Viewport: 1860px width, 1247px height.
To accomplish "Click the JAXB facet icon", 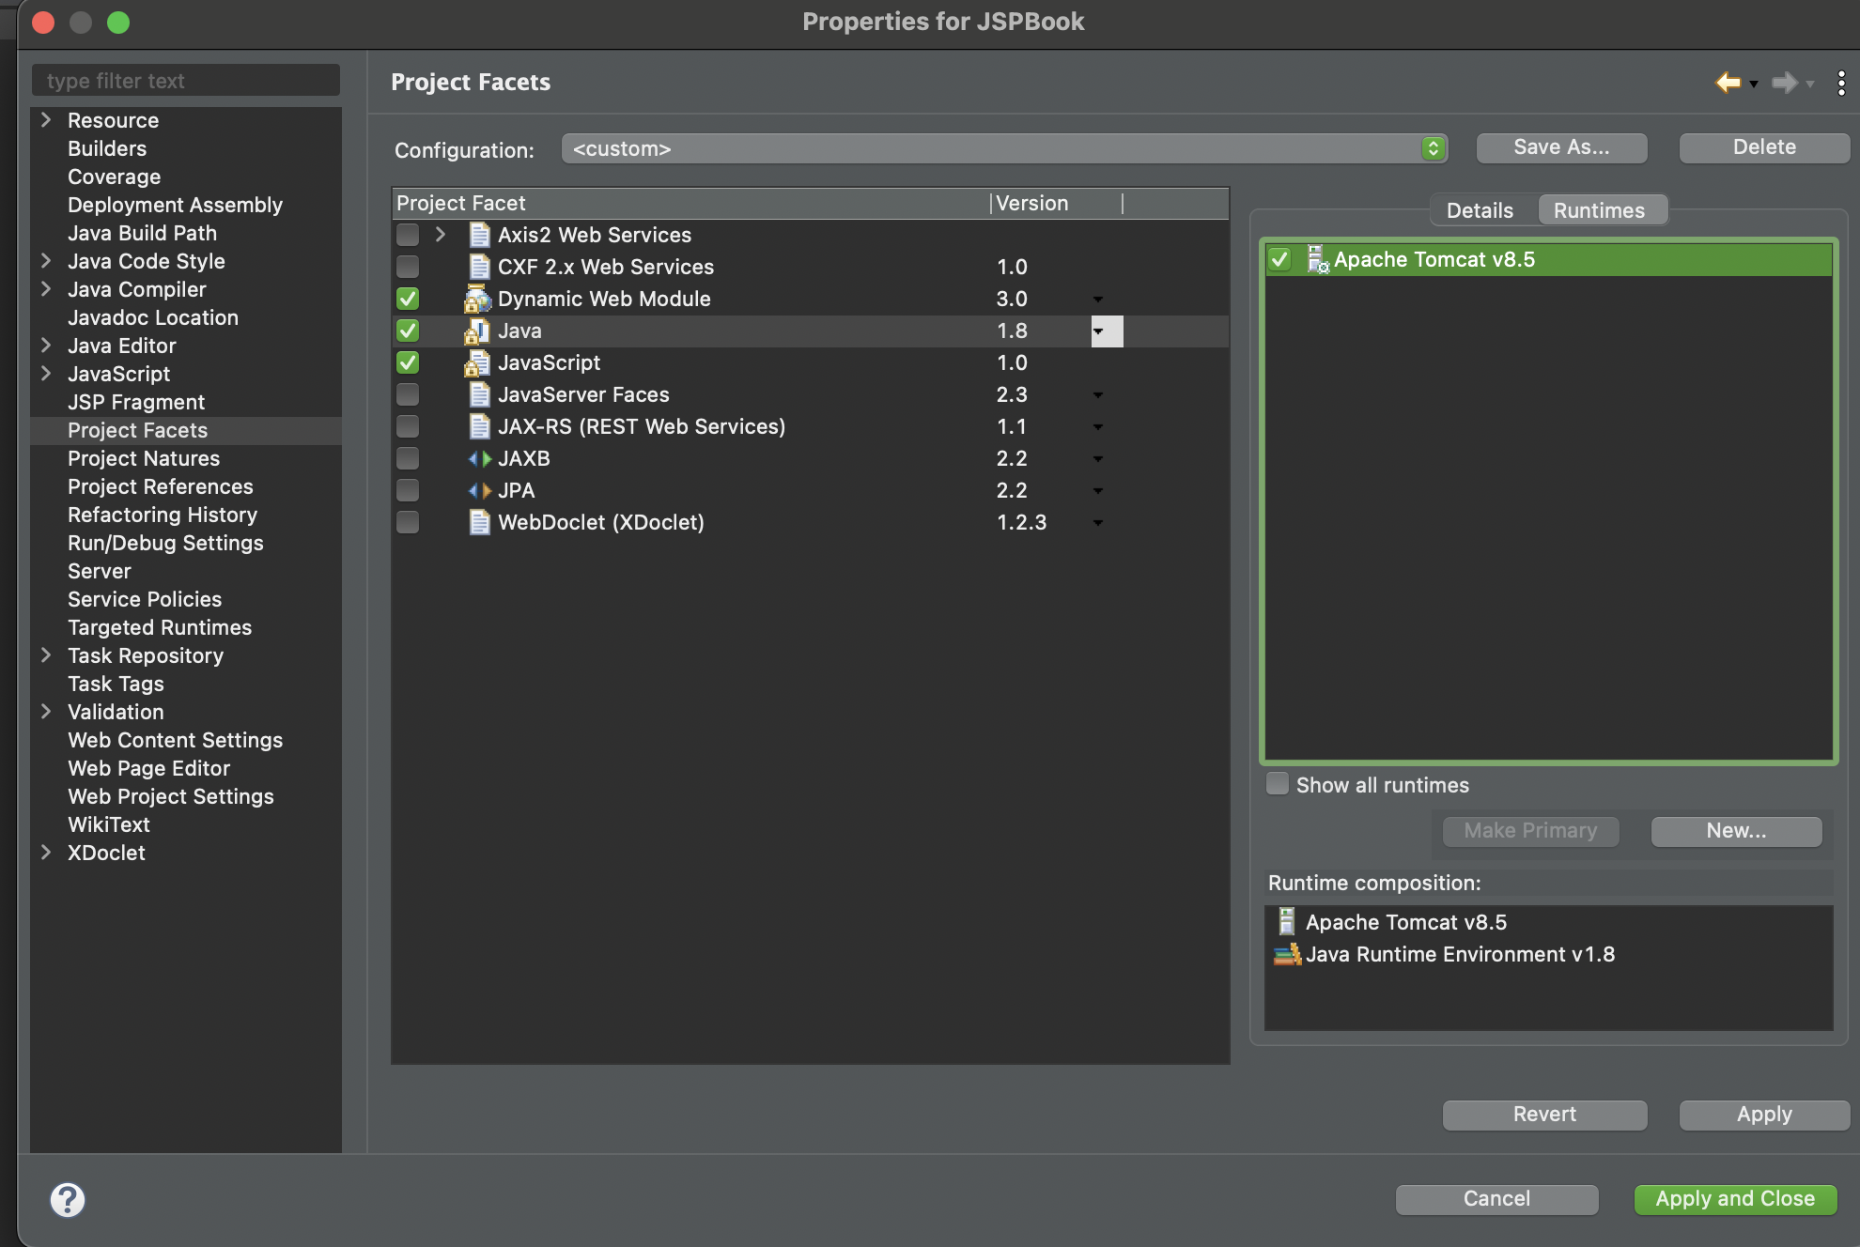I will (479, 459).
